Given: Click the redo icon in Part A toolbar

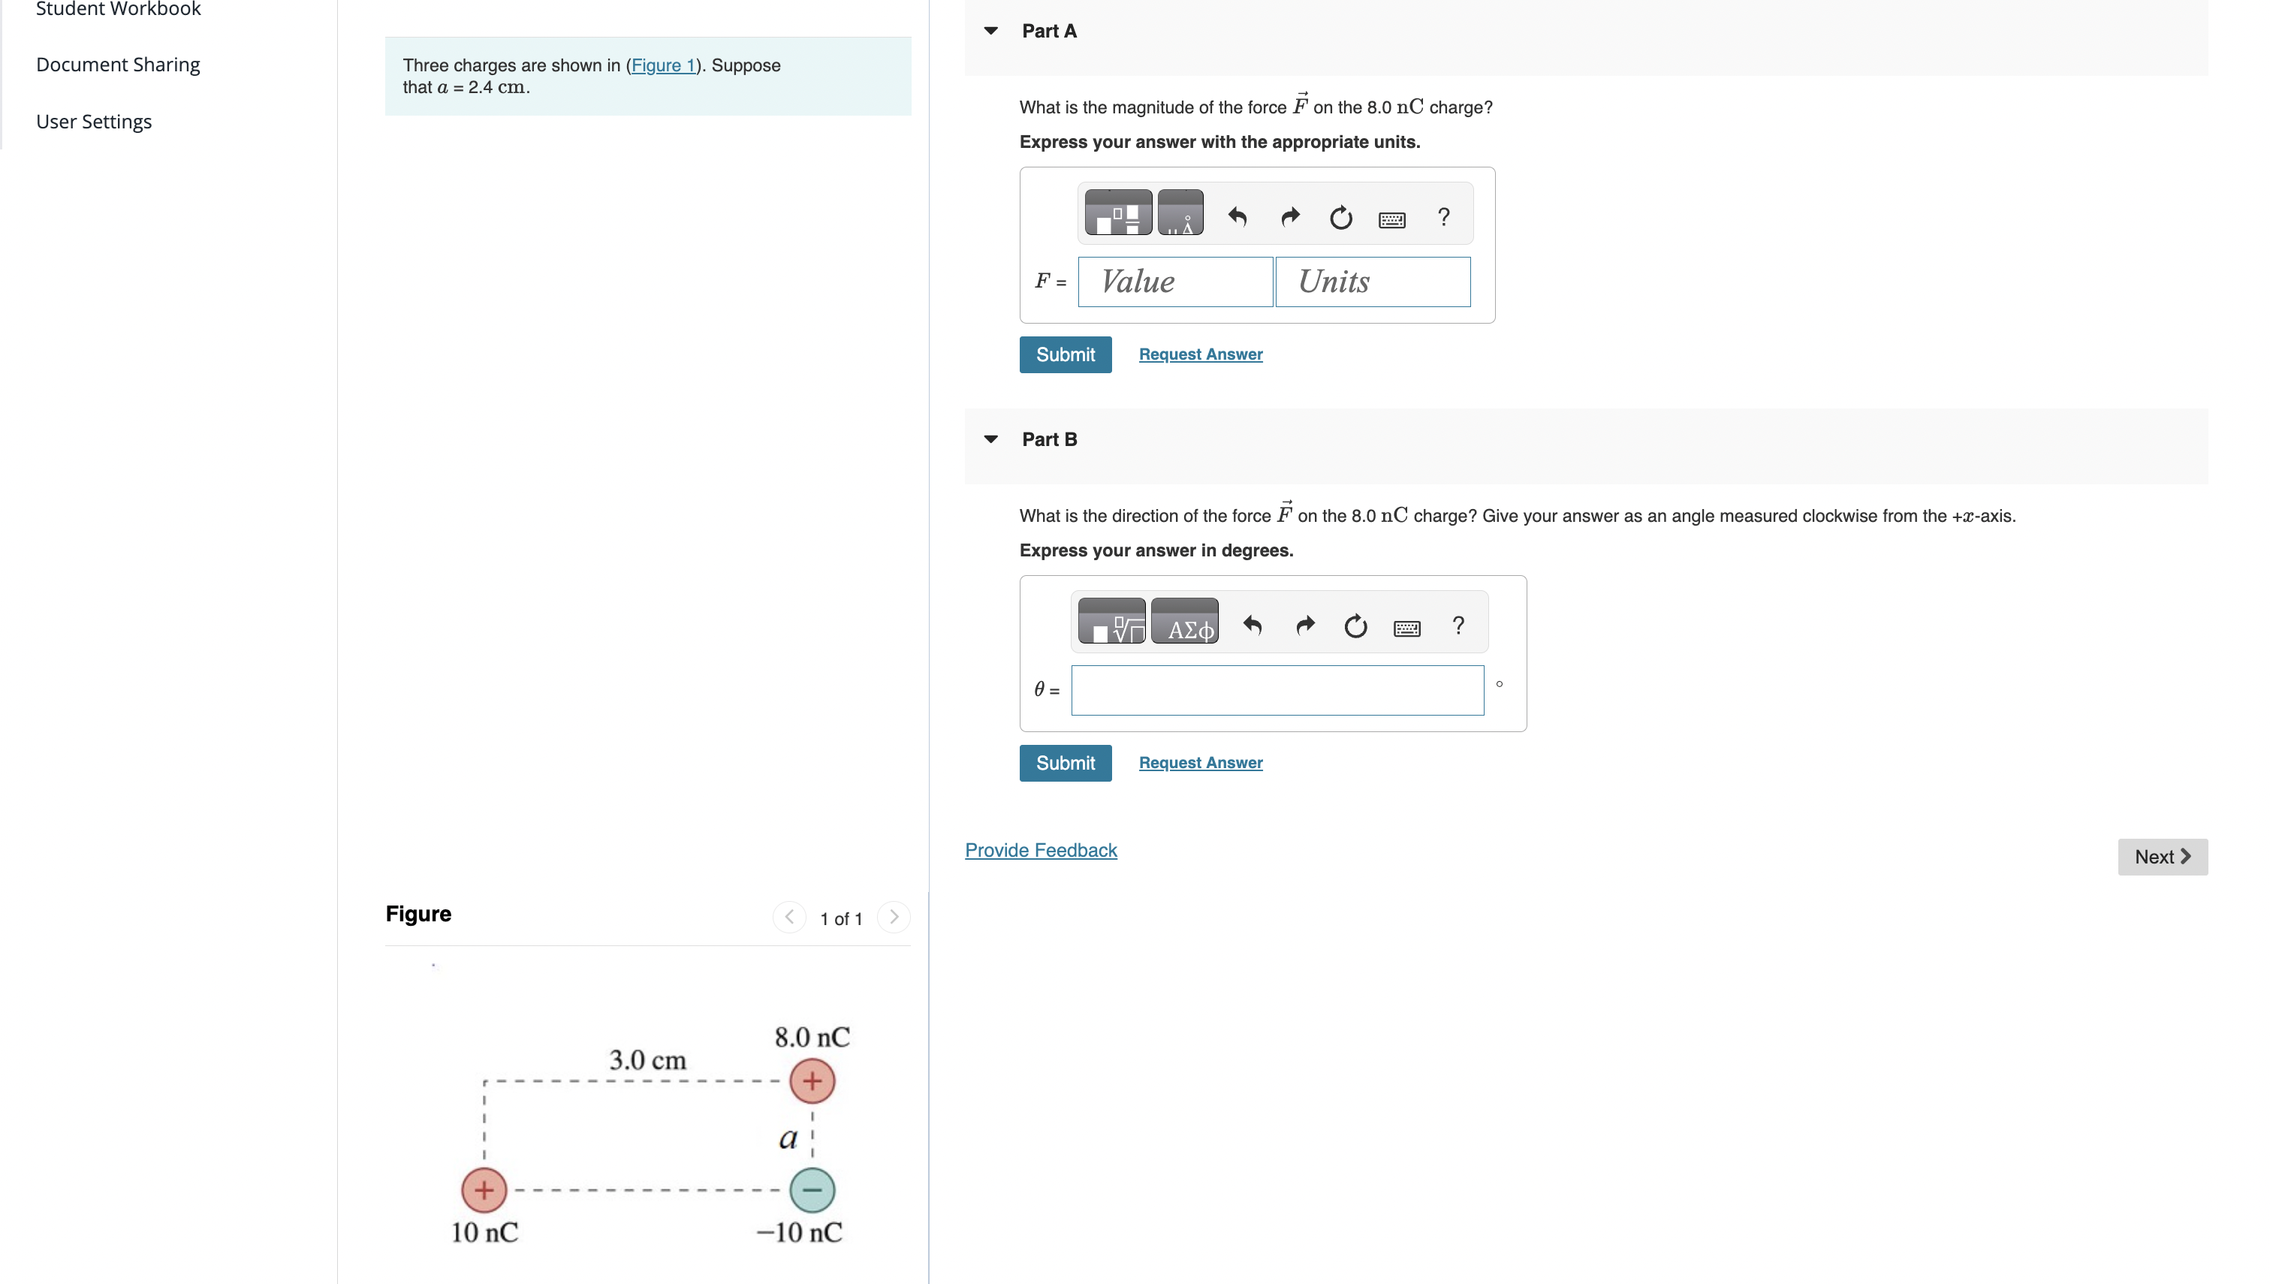Looking at the screenshot, I should point(1289,216).
